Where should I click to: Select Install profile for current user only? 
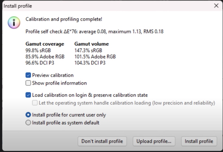pos(28,115)
